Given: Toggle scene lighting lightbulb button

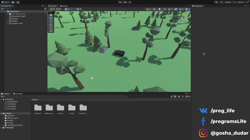Looking at the screenshot, I should tap(159, 9).
